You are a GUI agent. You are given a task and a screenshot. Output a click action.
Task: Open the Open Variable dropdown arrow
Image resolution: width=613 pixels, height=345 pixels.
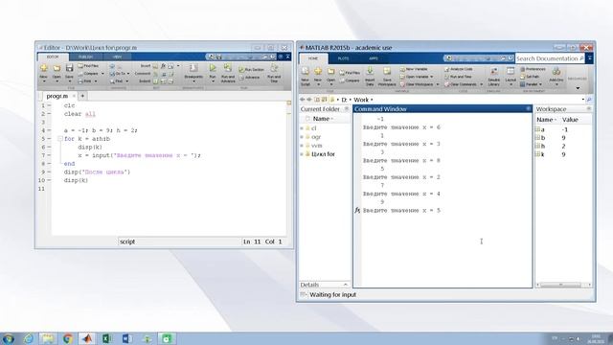[432, 77]
